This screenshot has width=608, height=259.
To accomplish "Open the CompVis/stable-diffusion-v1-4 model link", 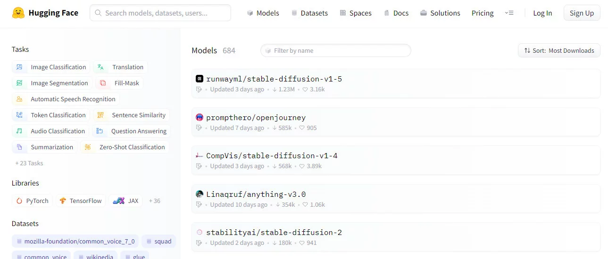I will tap(272, 156).
